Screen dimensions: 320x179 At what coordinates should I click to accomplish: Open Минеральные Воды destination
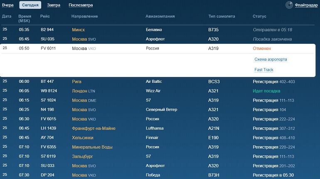tap(92, 147)
